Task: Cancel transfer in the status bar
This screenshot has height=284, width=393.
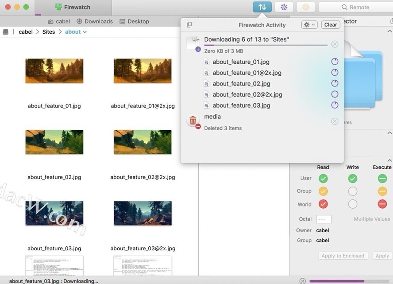Action: click(303, 281)
